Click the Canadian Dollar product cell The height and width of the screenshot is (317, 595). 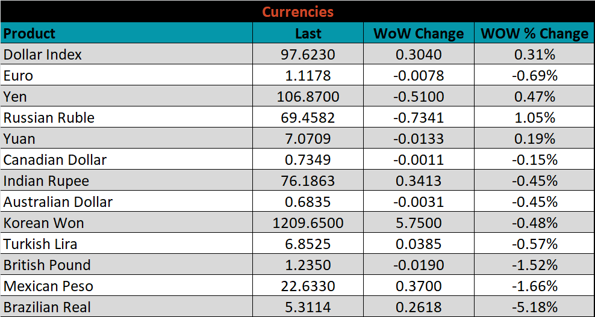coord(55,160)
